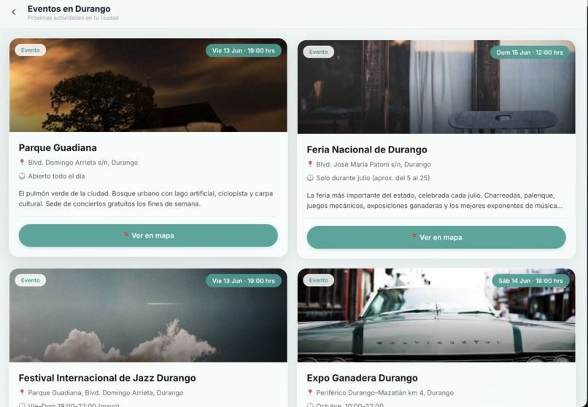Click the Próximas actividades en tu ciudad subtitle
The image size is (588, 407).
point(73,18)
